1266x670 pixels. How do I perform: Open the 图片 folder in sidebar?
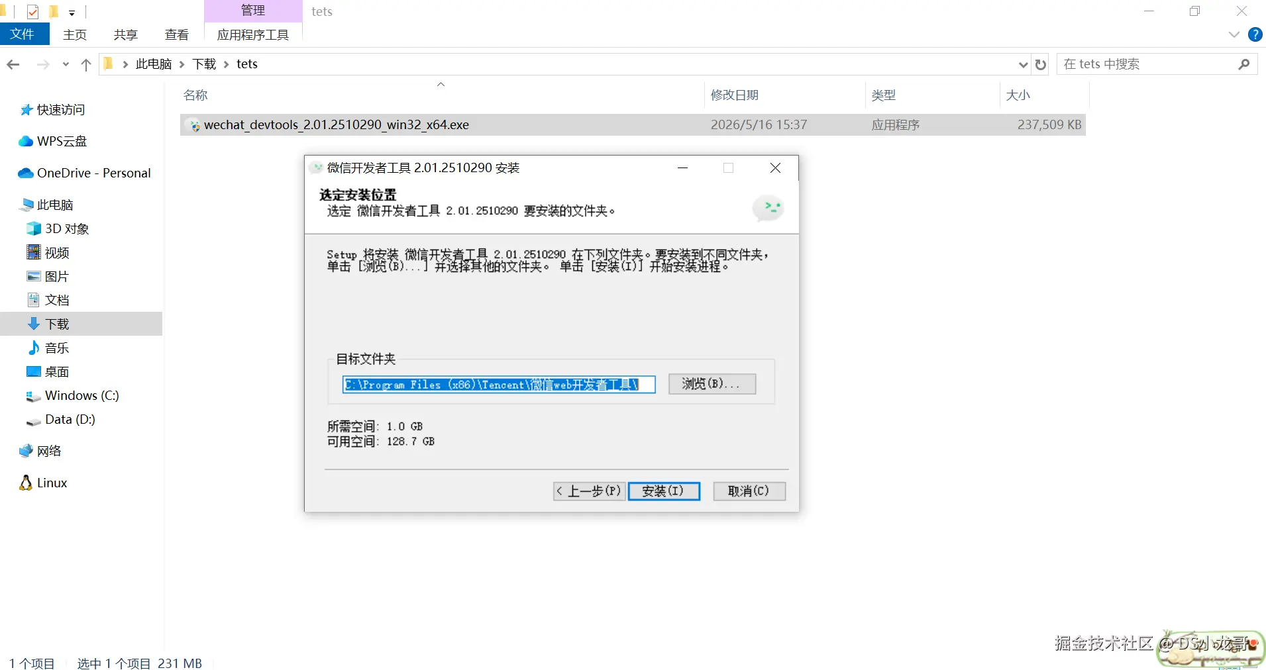48,277
